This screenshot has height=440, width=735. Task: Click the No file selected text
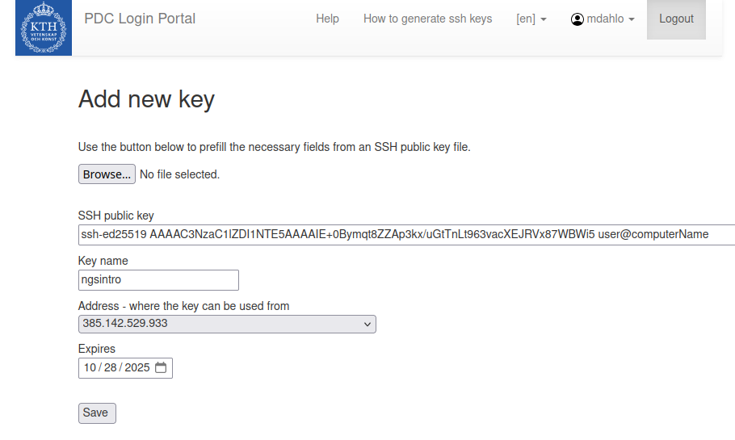tap(179, 174)
